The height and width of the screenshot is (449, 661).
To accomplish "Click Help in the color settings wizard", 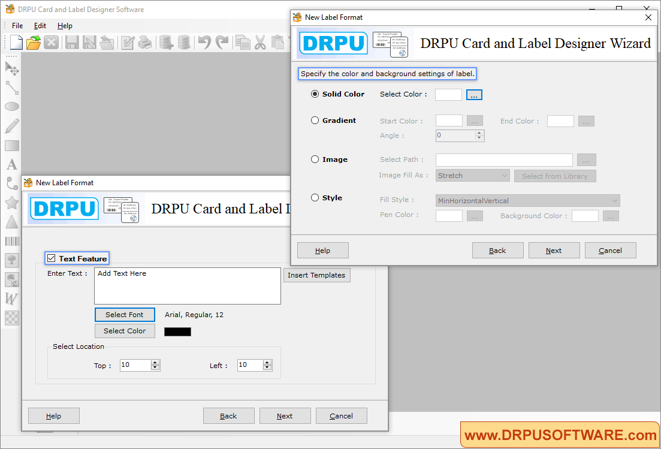I will click(323, 251).
